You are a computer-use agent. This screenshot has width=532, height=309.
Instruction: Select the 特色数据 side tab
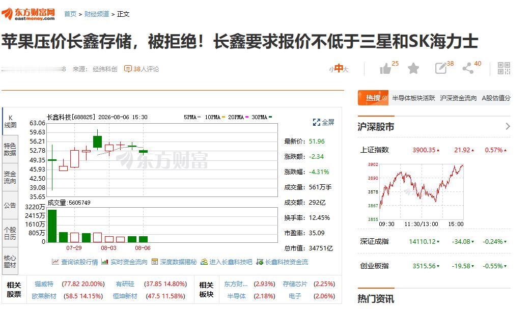coord(10,149)
